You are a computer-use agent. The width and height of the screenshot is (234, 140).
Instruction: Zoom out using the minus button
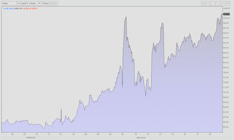[213, 3]
